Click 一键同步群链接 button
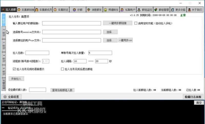The width and height of the screenshot is (205, 124). [x=118, y=23]
